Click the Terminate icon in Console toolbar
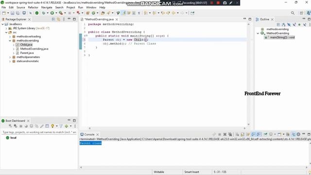This screenshot has width=311, height=175. (x=220, y=134)
